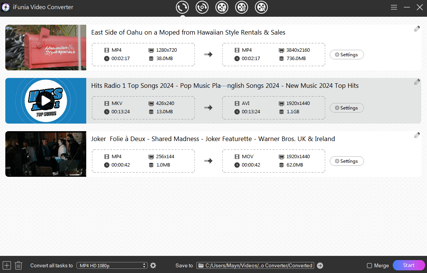Open the Convert tab icon
The image size is (427, 273).
tap(182, 7)
